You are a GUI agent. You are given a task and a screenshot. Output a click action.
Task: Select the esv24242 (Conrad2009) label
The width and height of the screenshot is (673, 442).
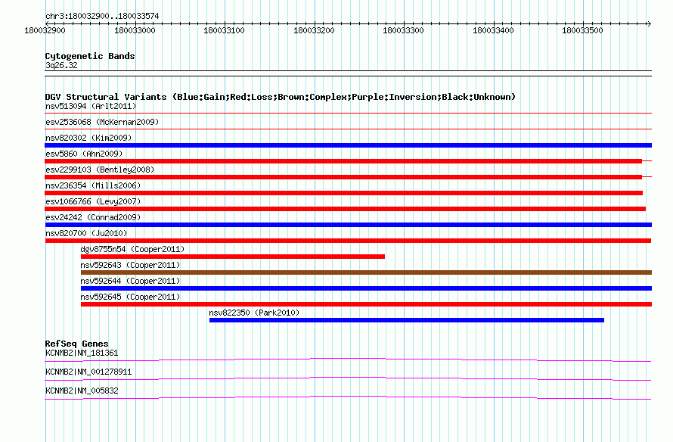point(93,217)
